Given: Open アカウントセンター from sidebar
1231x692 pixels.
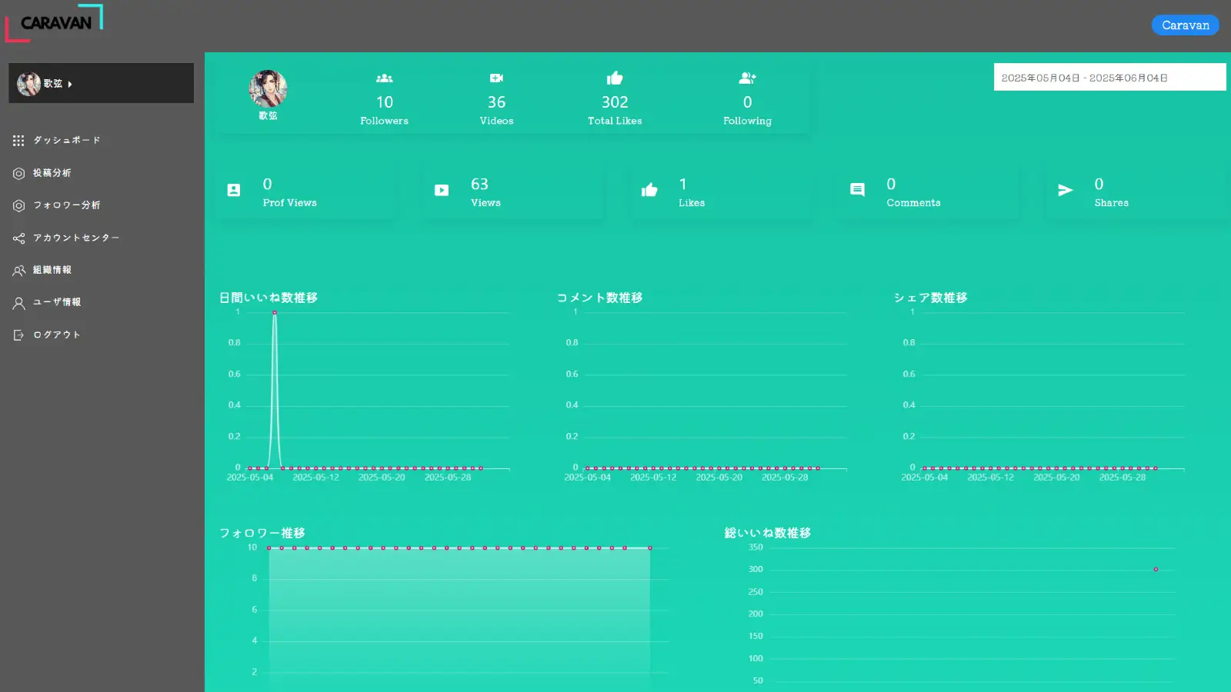Looking at the screenshot, I should (75, 238).
